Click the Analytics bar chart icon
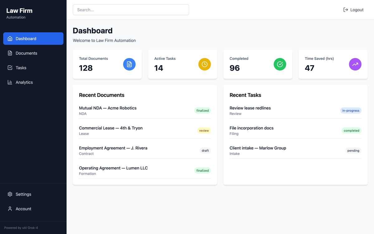The image size is (374, 234). click(10, 82)
